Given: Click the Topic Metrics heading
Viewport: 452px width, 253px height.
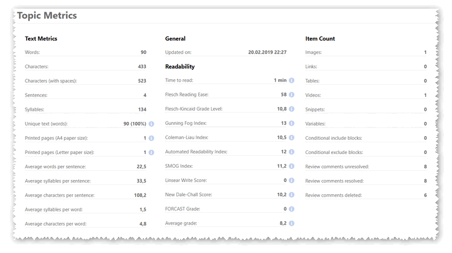Looking at the screenshot, I should (47, 15).
